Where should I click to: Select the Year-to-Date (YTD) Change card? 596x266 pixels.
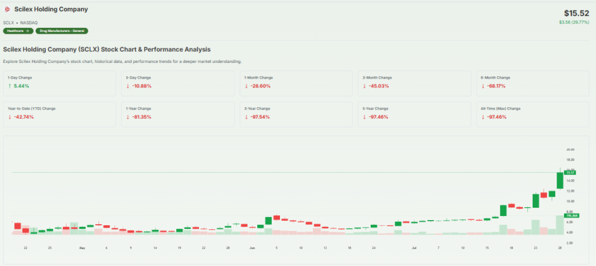(x=59, y=114)
